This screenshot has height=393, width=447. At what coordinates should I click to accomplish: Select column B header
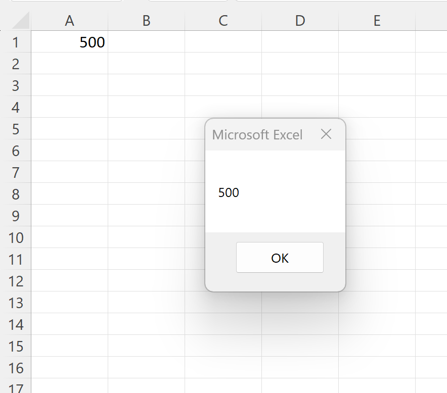(146, 21)
